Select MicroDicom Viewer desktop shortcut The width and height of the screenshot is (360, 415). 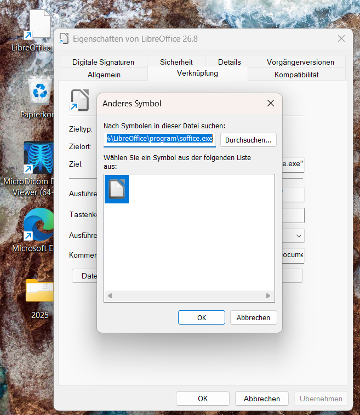click(x=38, y=157)
